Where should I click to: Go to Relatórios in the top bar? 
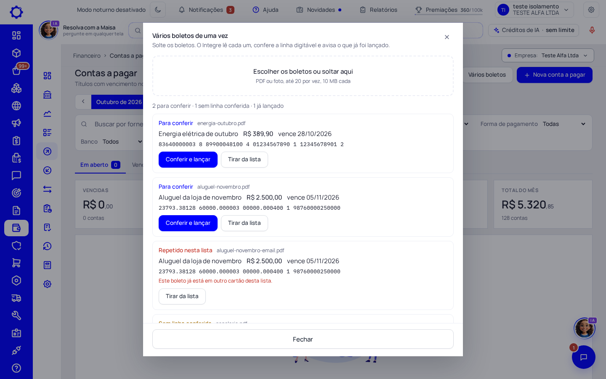379,10
